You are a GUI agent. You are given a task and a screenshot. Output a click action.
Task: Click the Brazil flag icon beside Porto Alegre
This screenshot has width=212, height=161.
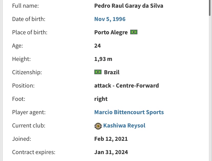(x=134, y=32)
